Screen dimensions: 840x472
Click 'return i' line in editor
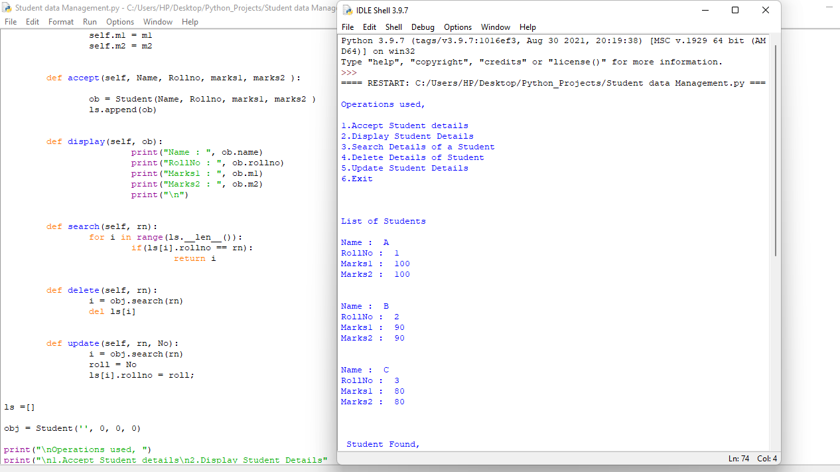click(x=195, y=258)
